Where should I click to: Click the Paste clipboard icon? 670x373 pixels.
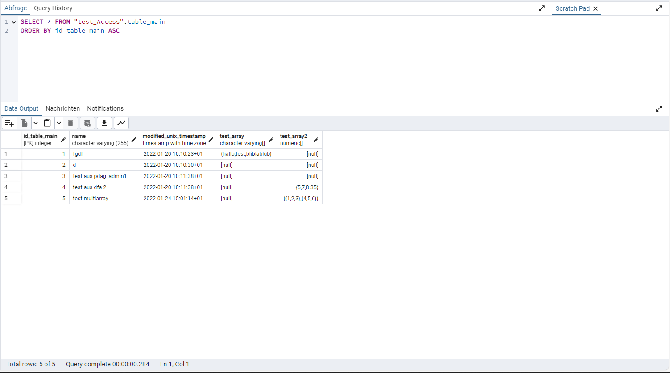click(47, 123)
